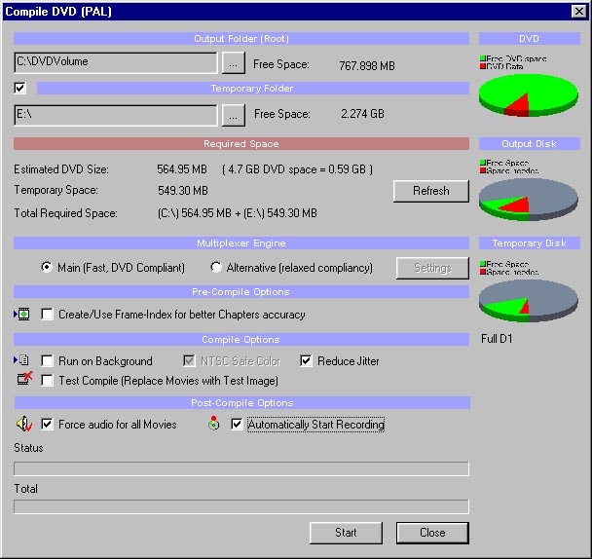This screenshot has width=592, height=559.
Task: Click the Temporary Disk pie chart
Action: 528,301
